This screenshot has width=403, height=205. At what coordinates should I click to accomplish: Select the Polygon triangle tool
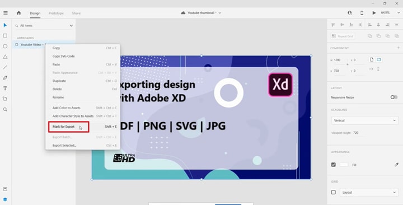(x=5, y=57)
